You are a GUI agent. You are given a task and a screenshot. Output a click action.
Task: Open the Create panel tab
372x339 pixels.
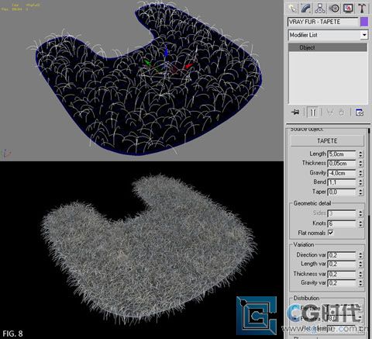[x=292, y=9]
